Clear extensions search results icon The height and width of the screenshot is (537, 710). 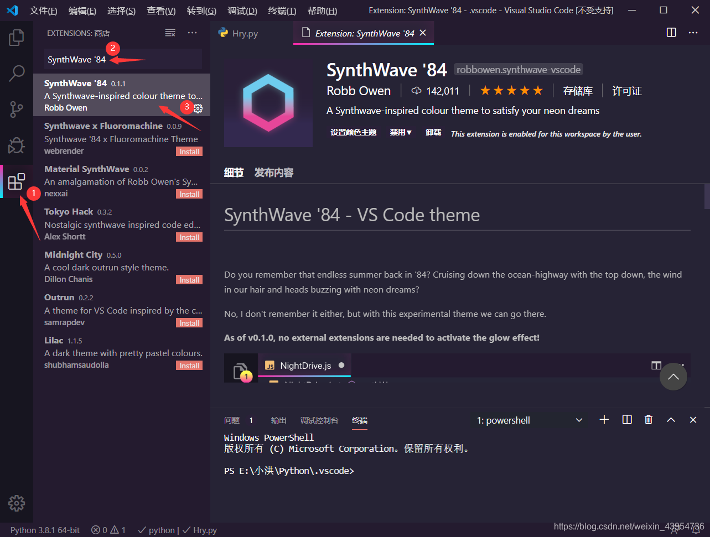click(170, 33)
